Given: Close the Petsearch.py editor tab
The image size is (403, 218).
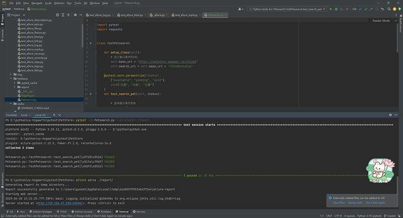Looking at the screenshot, I should (226, 15).
